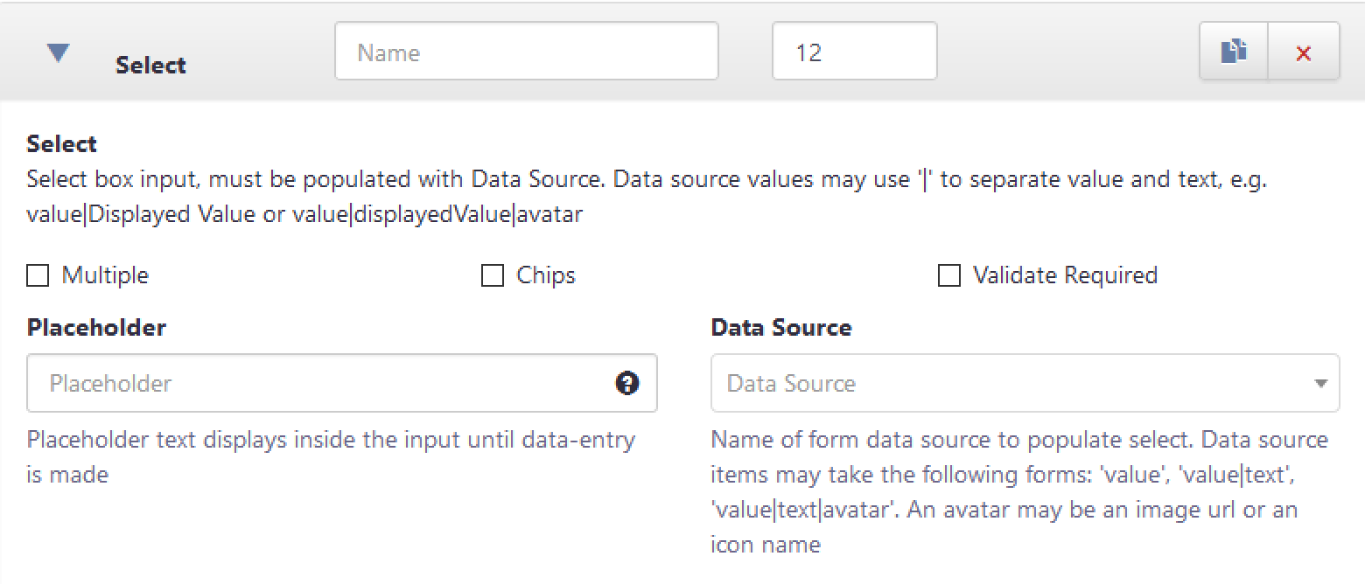Screen dimensions: 1365x584
Task: Click the Data Source dropdown arrow icon
Action: coord(1322,383)
